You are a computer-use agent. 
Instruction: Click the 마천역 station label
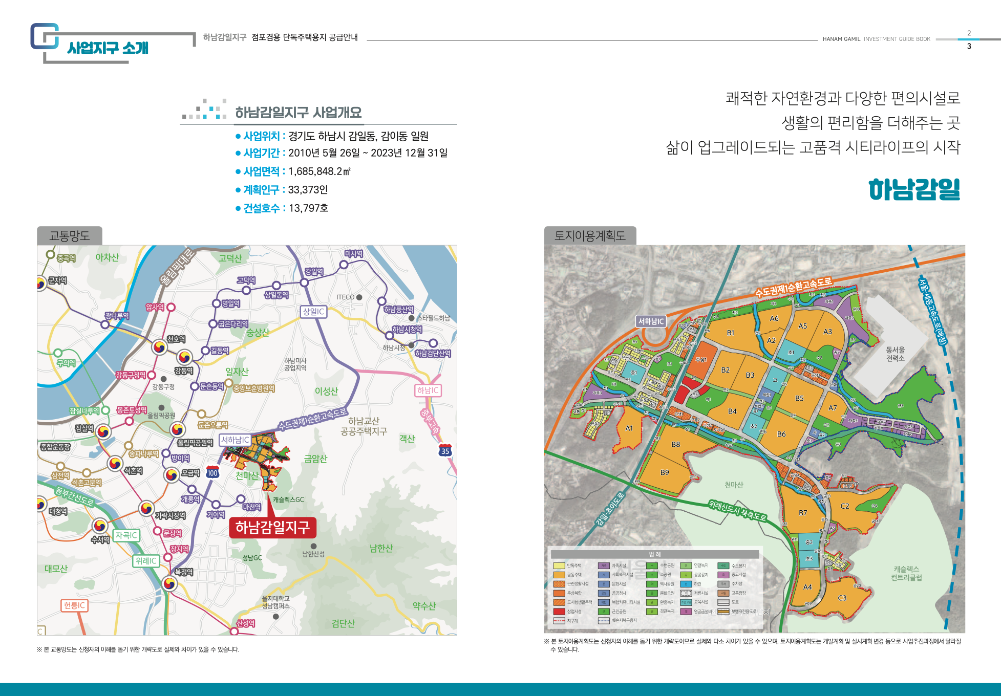tap(252, 507)
